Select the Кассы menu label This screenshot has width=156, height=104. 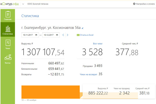coord(8,63)
